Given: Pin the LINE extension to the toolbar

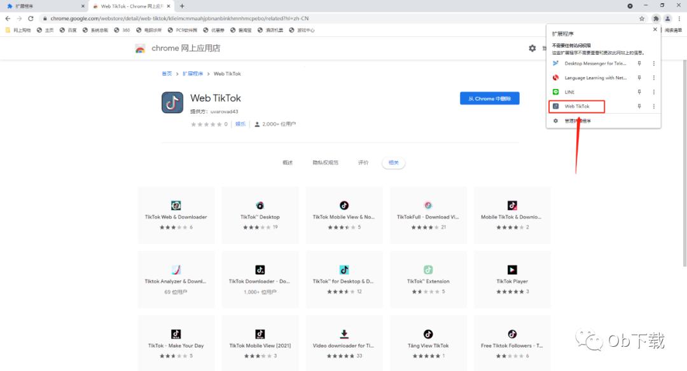Looking at the screenshot, I should [x=639, y=91].
